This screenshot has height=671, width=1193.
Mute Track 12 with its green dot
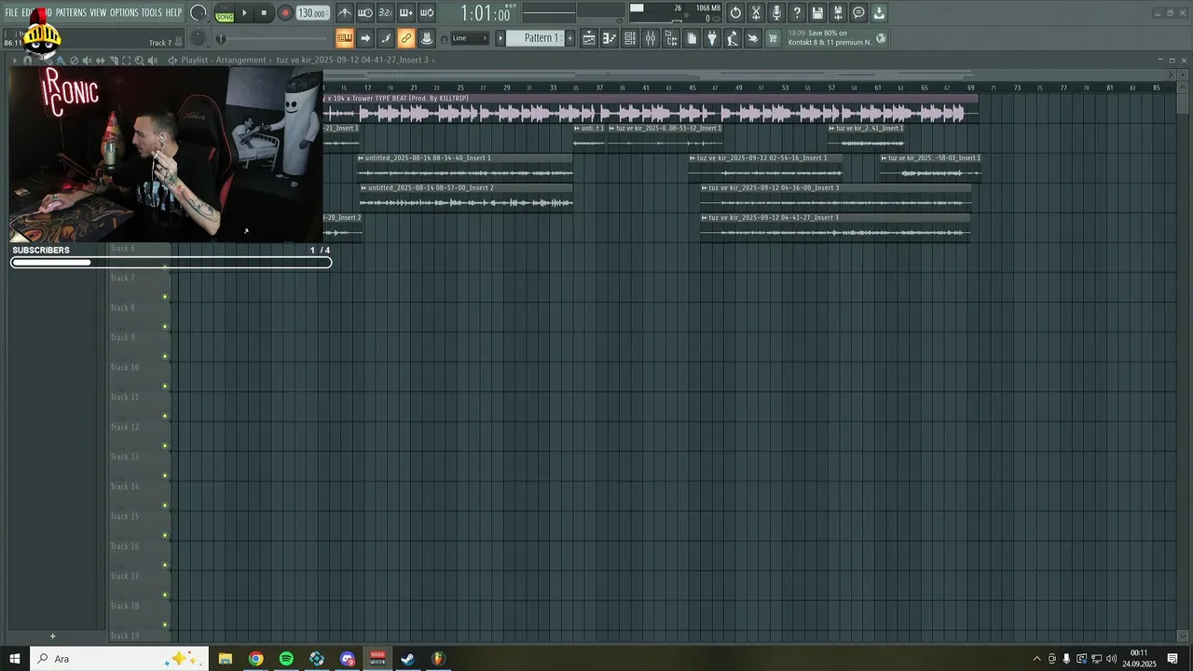point(165,446)
